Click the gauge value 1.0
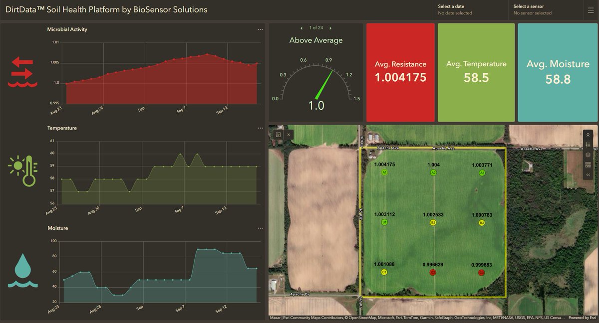 point(316,106)
